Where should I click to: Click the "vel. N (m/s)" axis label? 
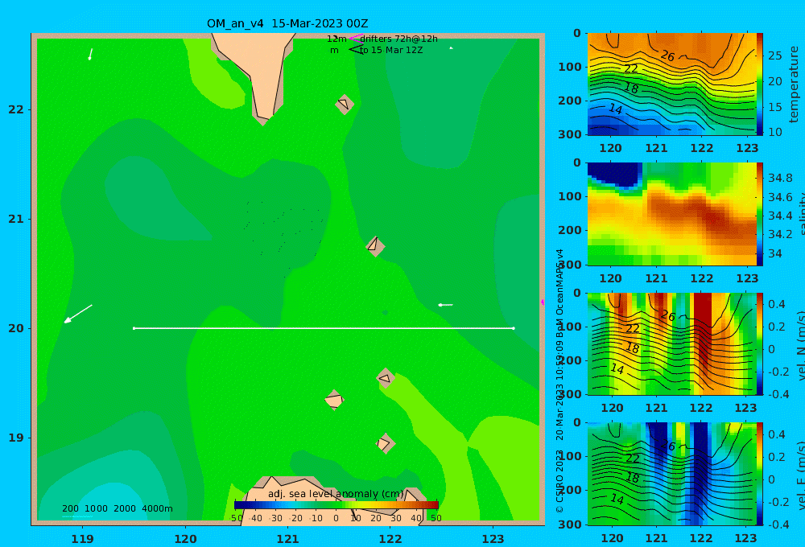pos(800,345)
